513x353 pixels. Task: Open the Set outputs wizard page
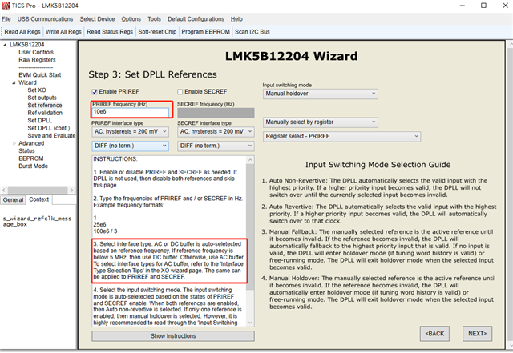pos(42,98)
